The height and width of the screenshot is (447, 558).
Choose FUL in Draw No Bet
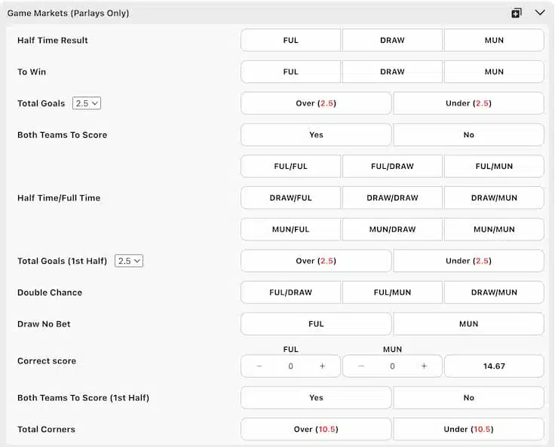point(316,324)
